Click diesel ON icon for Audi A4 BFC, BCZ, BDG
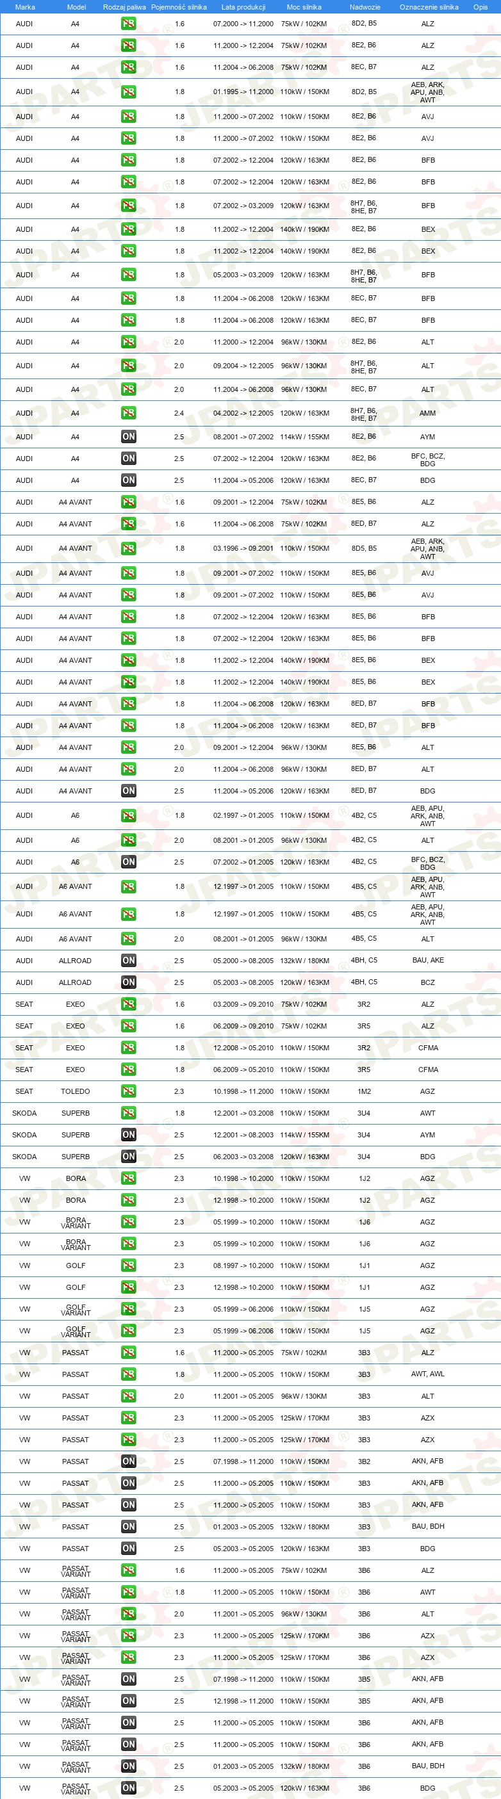The width and height of the screenshot is (501, 1799). (x=129, y=458)
